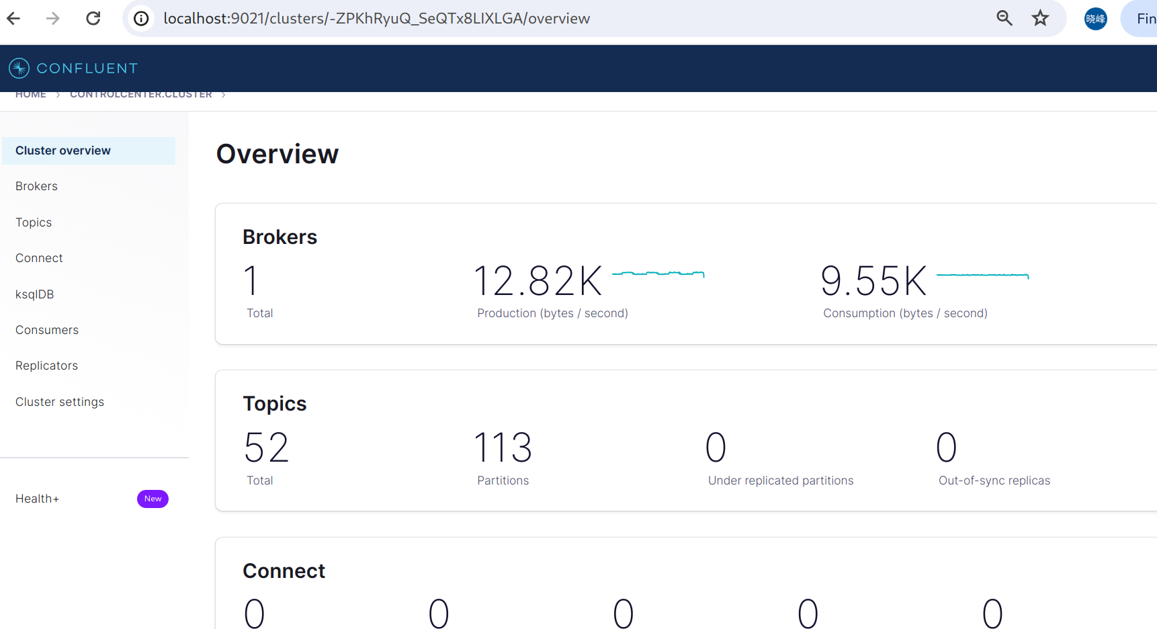Image resolution: width=1157 pixels, height=629 pixels.
Task: Open ksqlDB in the sidebar
Action: coord(34,294)
